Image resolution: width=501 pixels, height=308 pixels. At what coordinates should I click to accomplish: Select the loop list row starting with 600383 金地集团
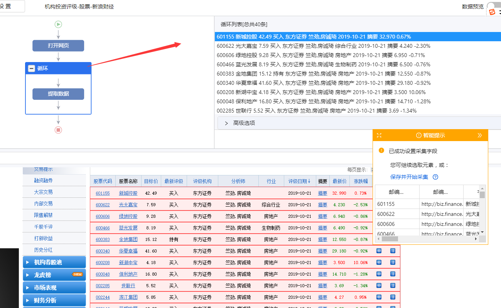(358, 74)
